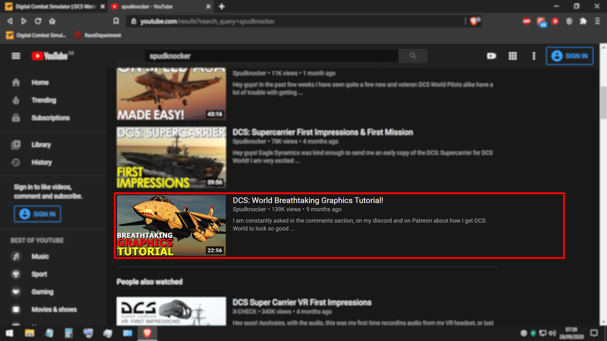Open the YouTube apps grid icon
The width and height of the screenshot is (607, 341).
[x=512, y=56]
